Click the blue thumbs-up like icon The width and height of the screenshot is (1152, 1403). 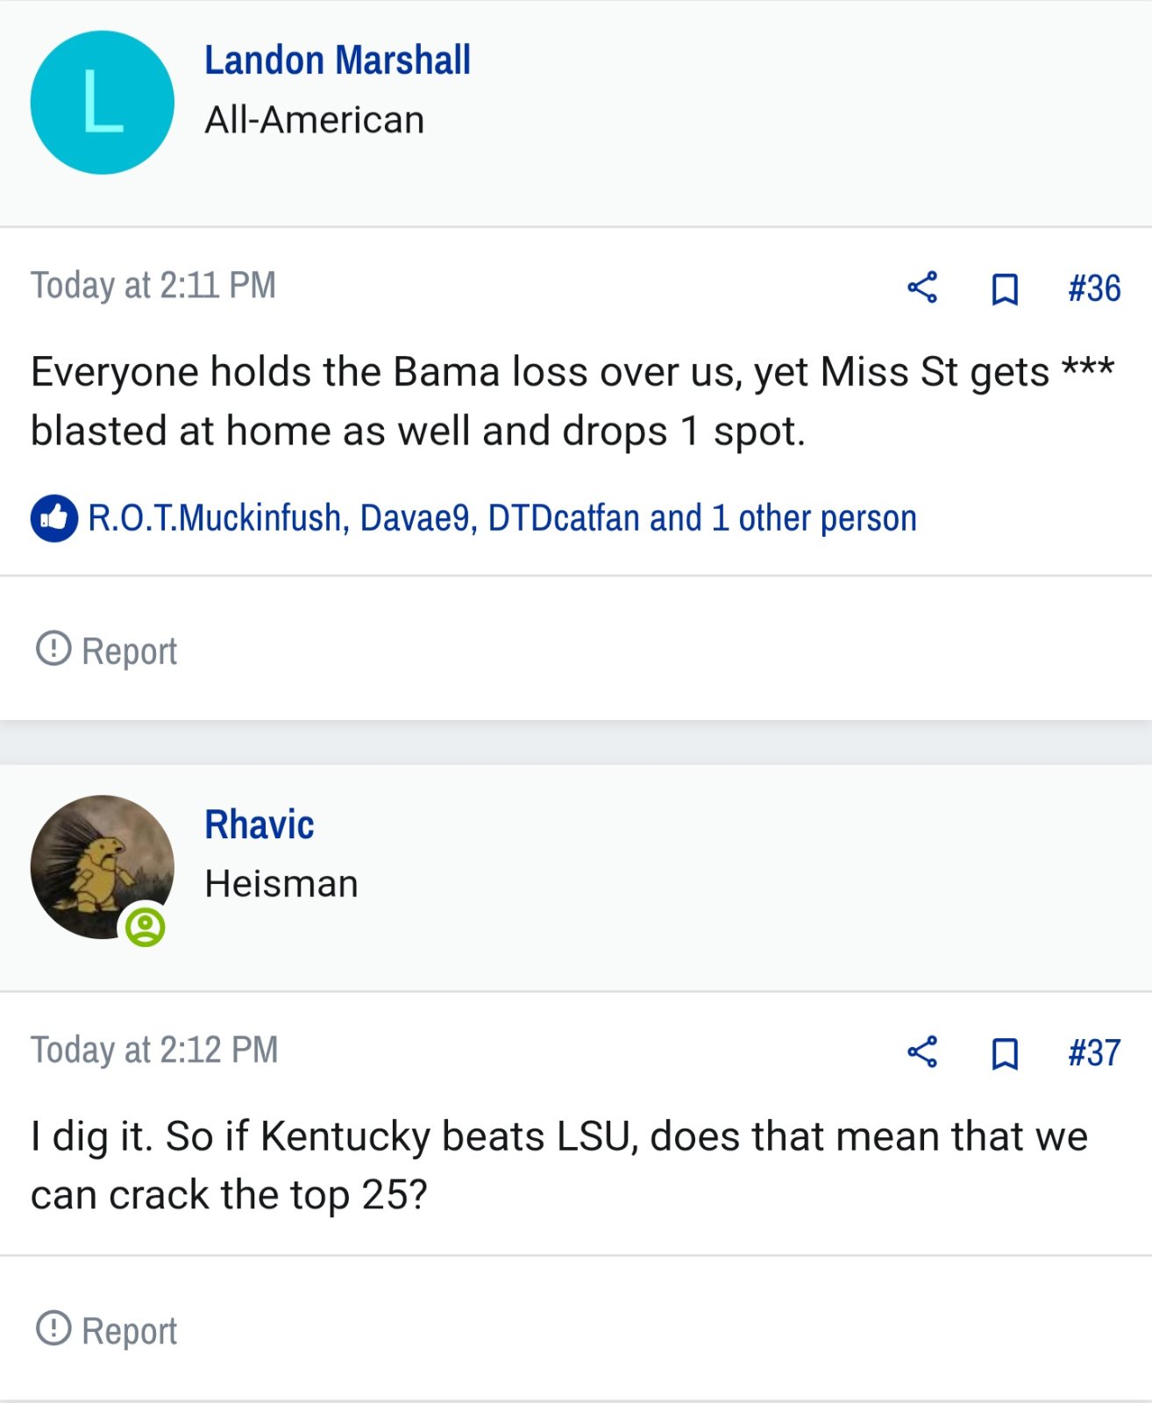tap(54, 518)
